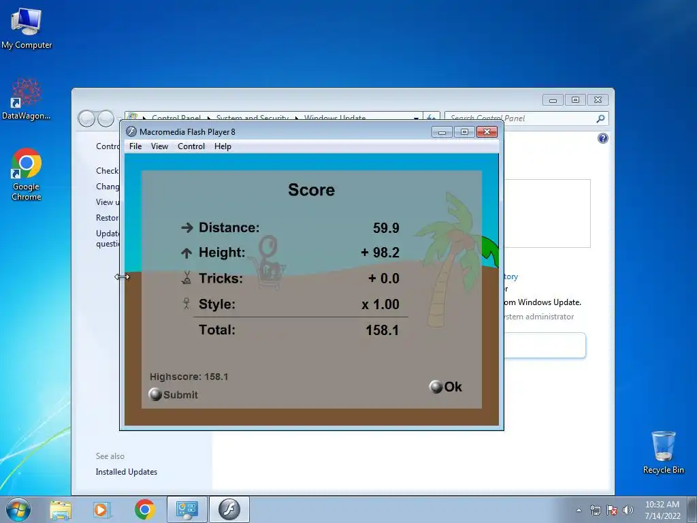Click the Highscore: 158.1 text

[189, 377]
